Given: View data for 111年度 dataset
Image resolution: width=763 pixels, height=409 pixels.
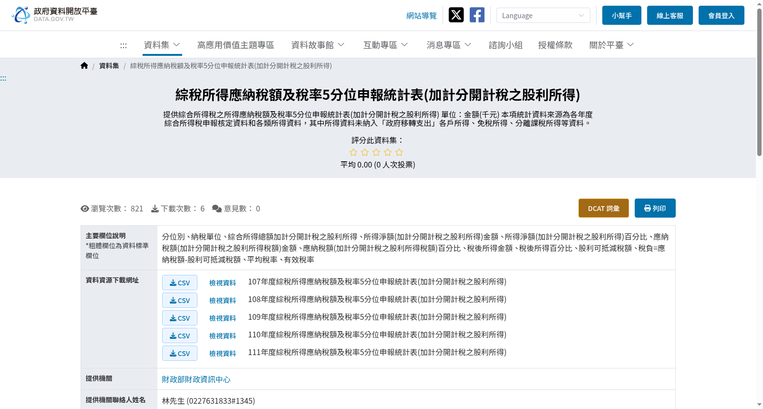Looking at the screenshot, I should 223,354.
